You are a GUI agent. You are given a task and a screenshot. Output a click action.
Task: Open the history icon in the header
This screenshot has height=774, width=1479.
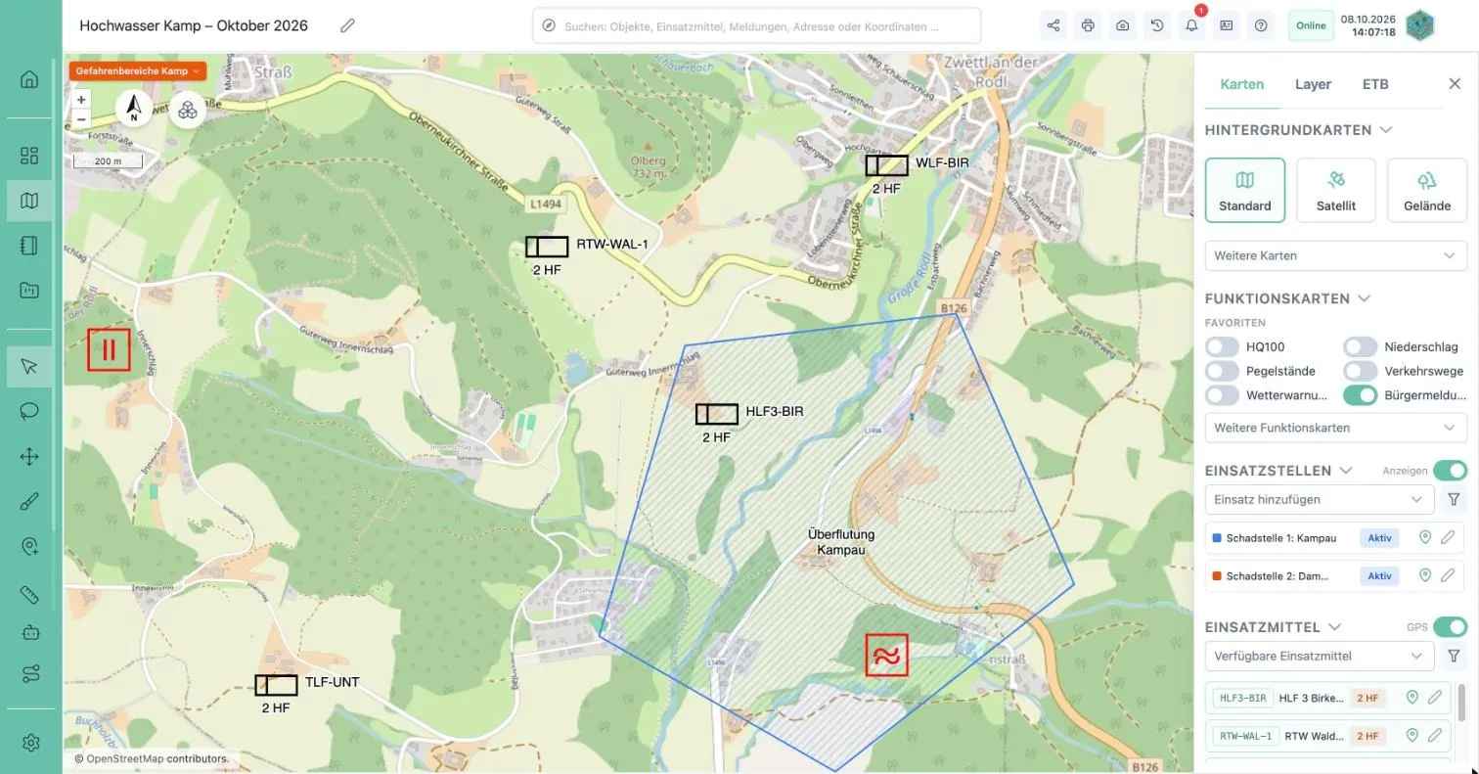(x=1157, y=25)
